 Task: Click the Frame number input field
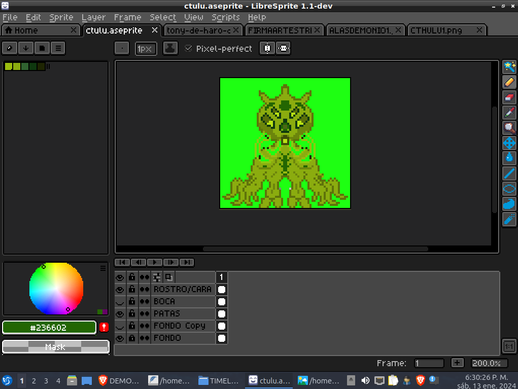[x=429, y=363]
